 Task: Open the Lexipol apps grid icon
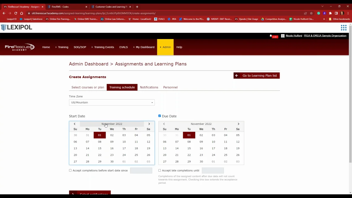tap(343, 28)
